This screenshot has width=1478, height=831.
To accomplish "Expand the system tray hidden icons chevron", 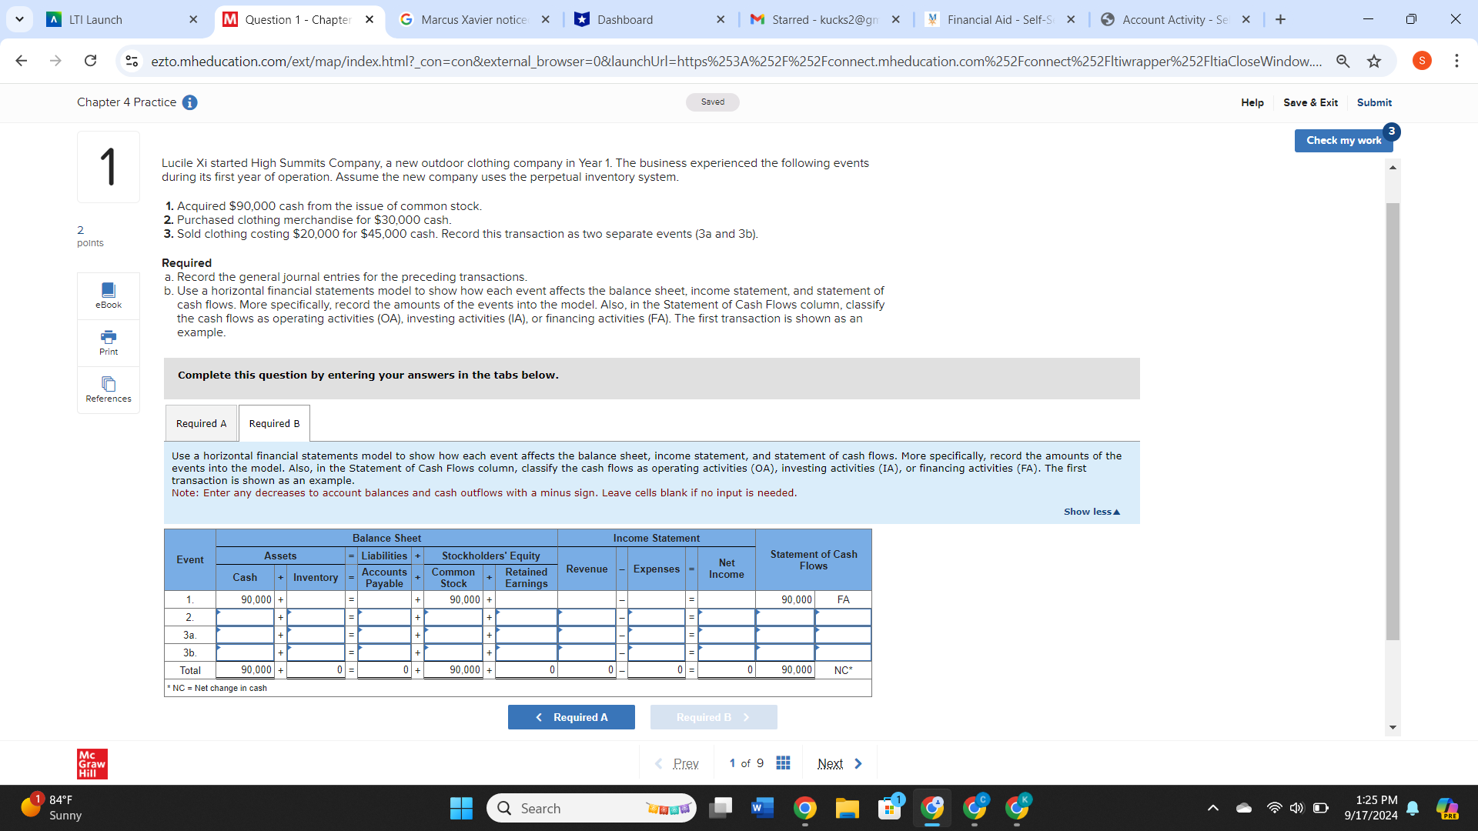I will (x=1212, y=808).
